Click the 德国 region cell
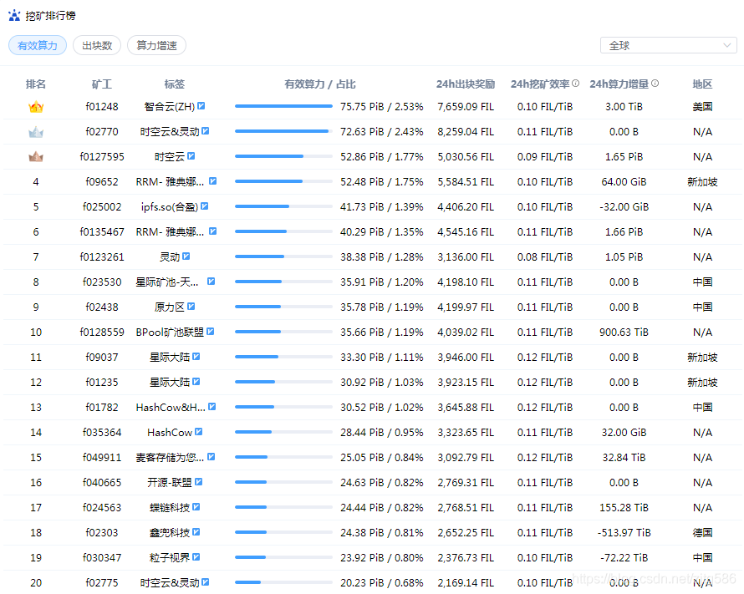This screenshot has width=744, height=594. pyautogui.click(x=702, y=533)
